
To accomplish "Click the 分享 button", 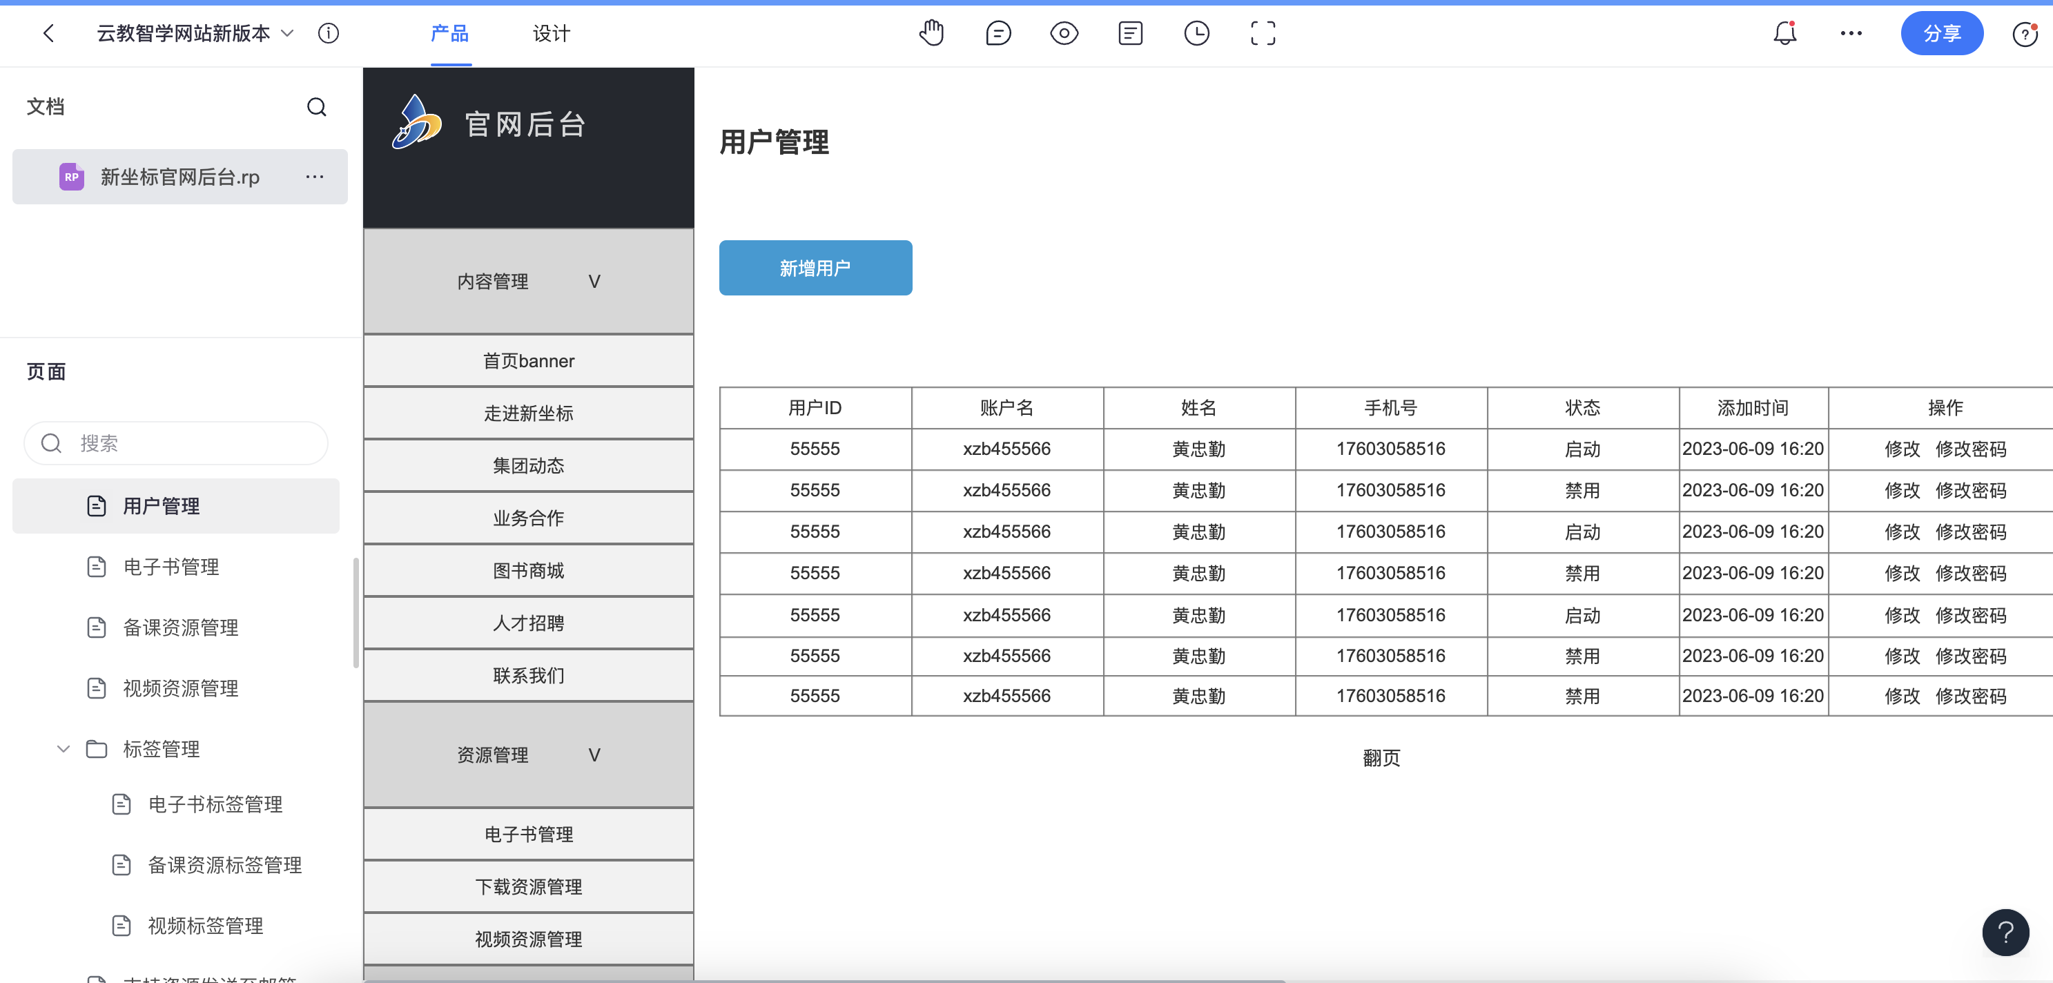I will (x=1941, y=34).
